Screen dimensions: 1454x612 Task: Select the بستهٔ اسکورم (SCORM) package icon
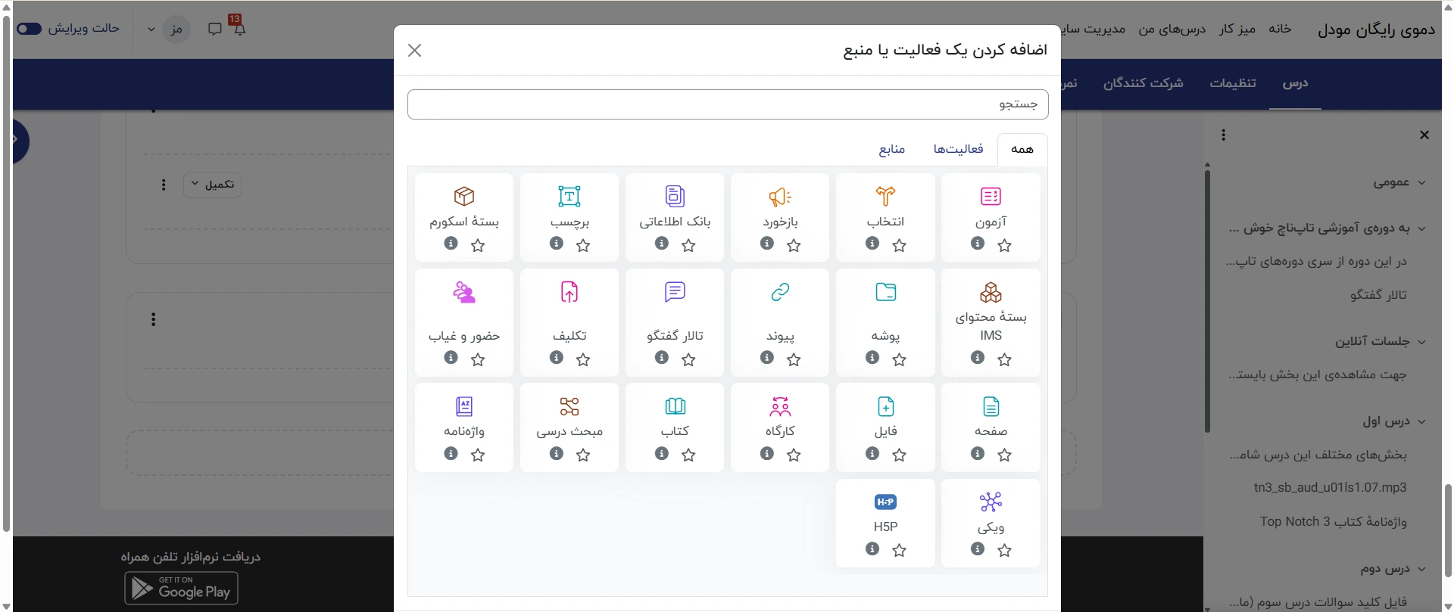(x=464, y=197)
